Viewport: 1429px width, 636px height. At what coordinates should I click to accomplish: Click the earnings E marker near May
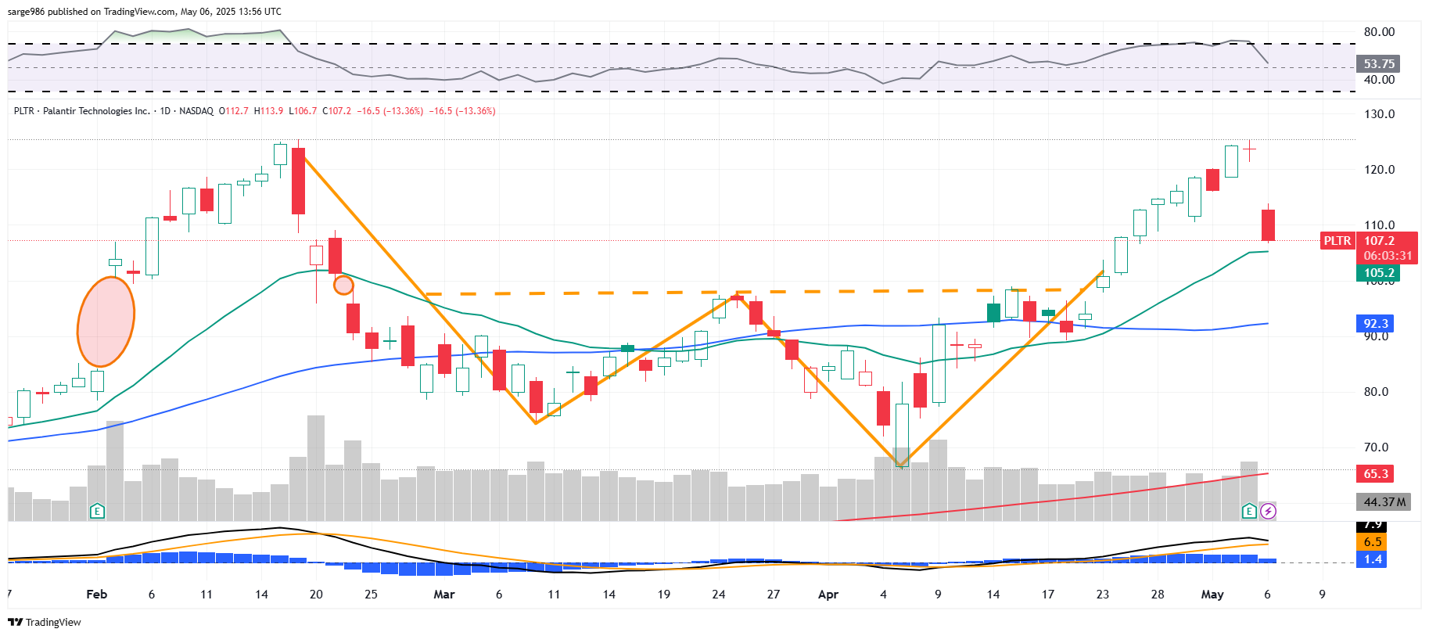pos(1249,511)
